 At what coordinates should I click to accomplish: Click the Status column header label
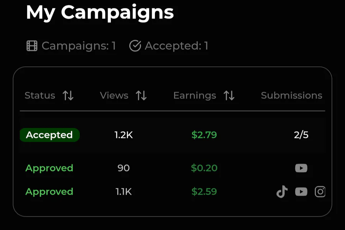pos(40,96)
